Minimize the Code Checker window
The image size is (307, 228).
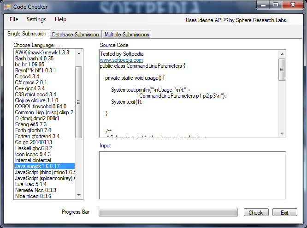click(263, 5)
